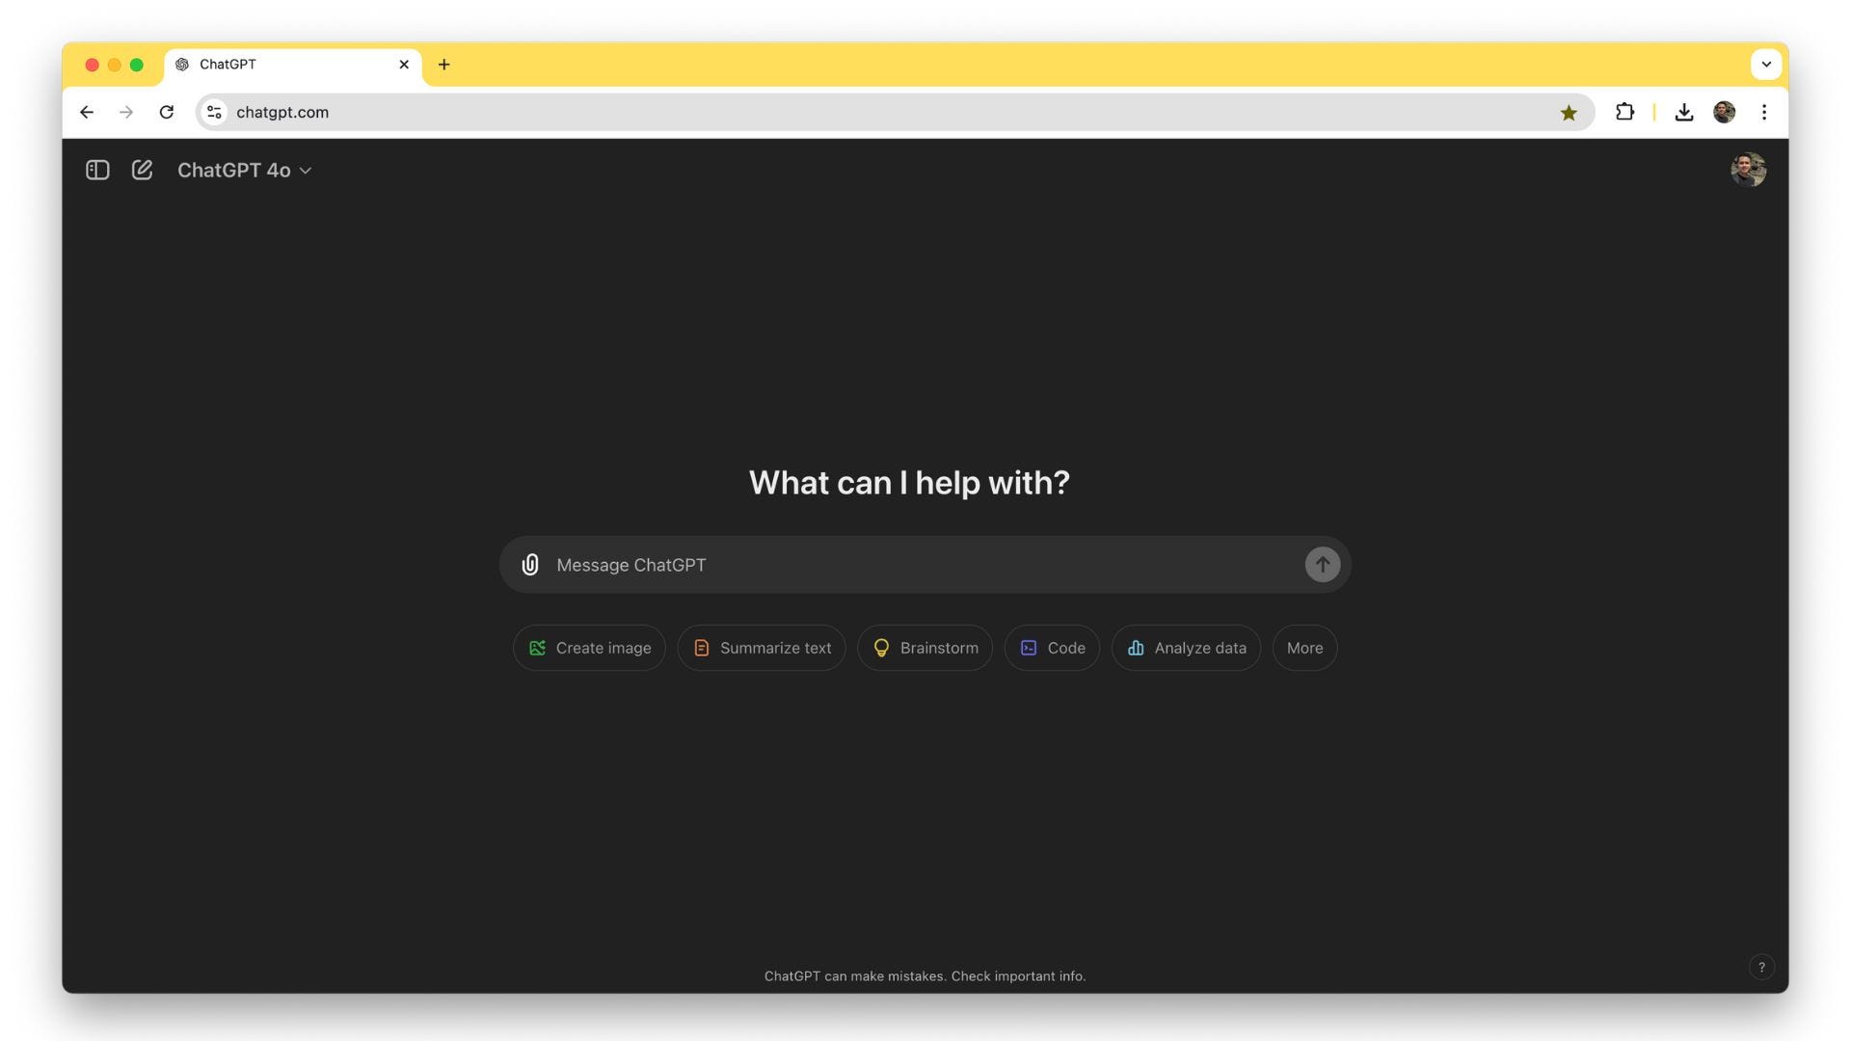The width and height of the screenshot is (1851, 1041).
Task: Choose the Analyze data suggestion
Action: click(x=1186, y=649)
